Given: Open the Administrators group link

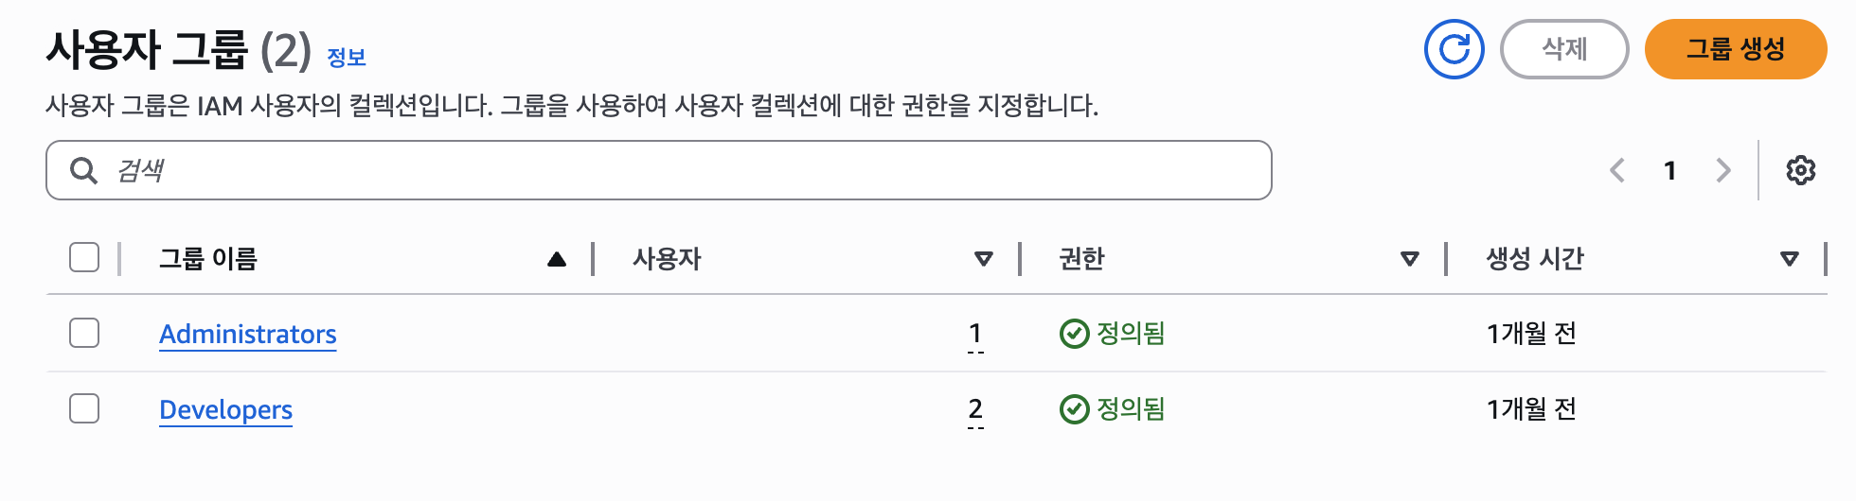Looking at the screenshot, I should pos(248,334).
